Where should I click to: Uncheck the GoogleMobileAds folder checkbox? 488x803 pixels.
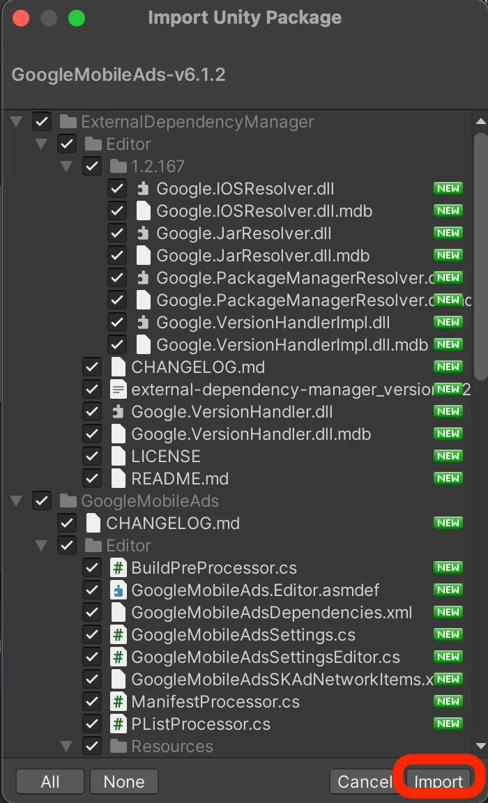(42, 501)
